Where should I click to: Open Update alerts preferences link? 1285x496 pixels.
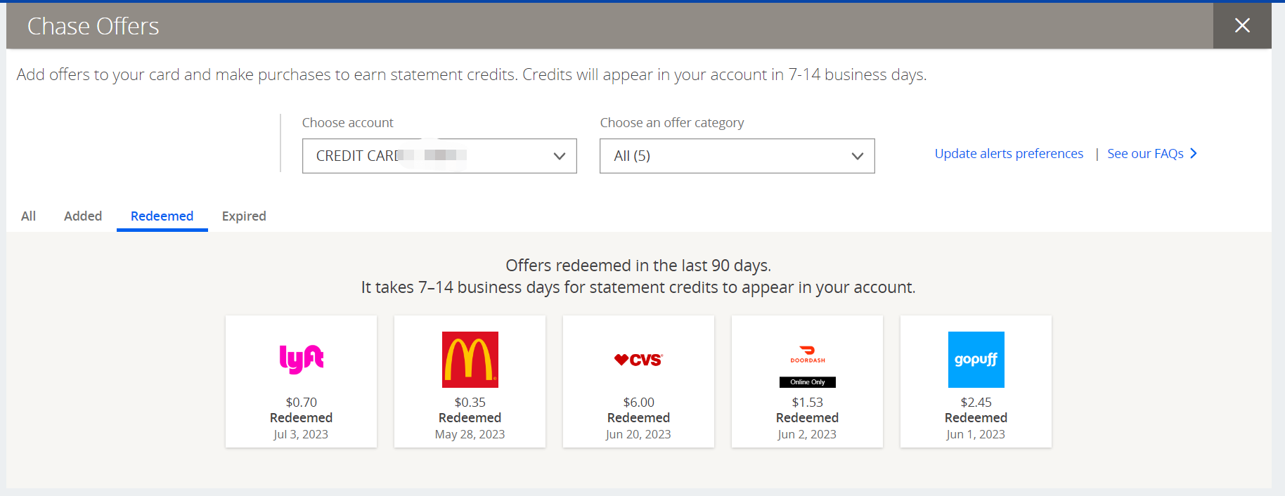point(1009,153)
